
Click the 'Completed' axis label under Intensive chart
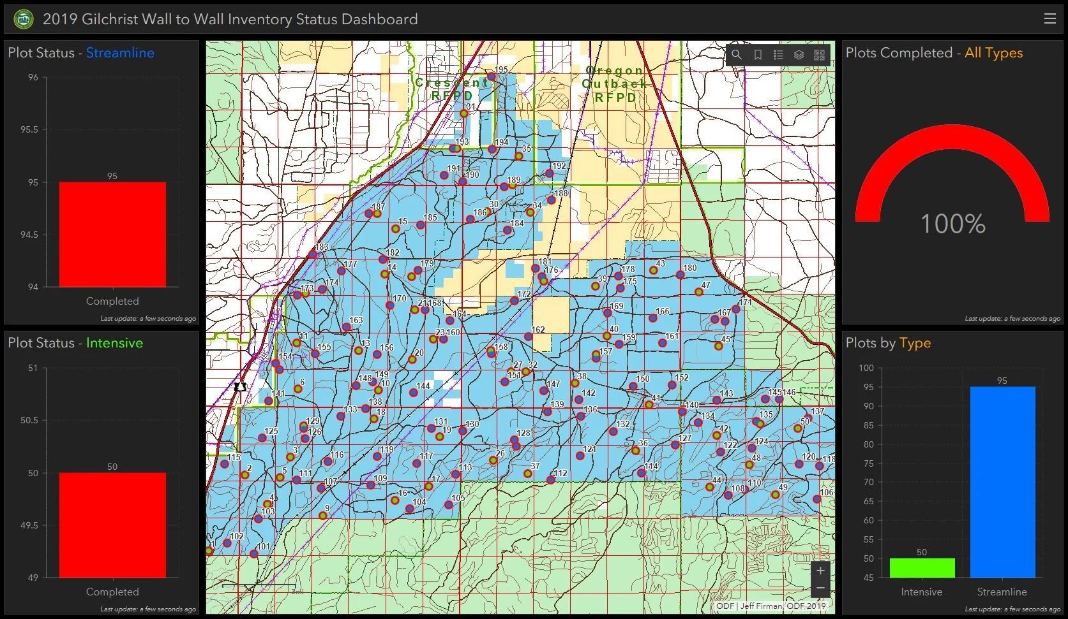coord(112,592)
